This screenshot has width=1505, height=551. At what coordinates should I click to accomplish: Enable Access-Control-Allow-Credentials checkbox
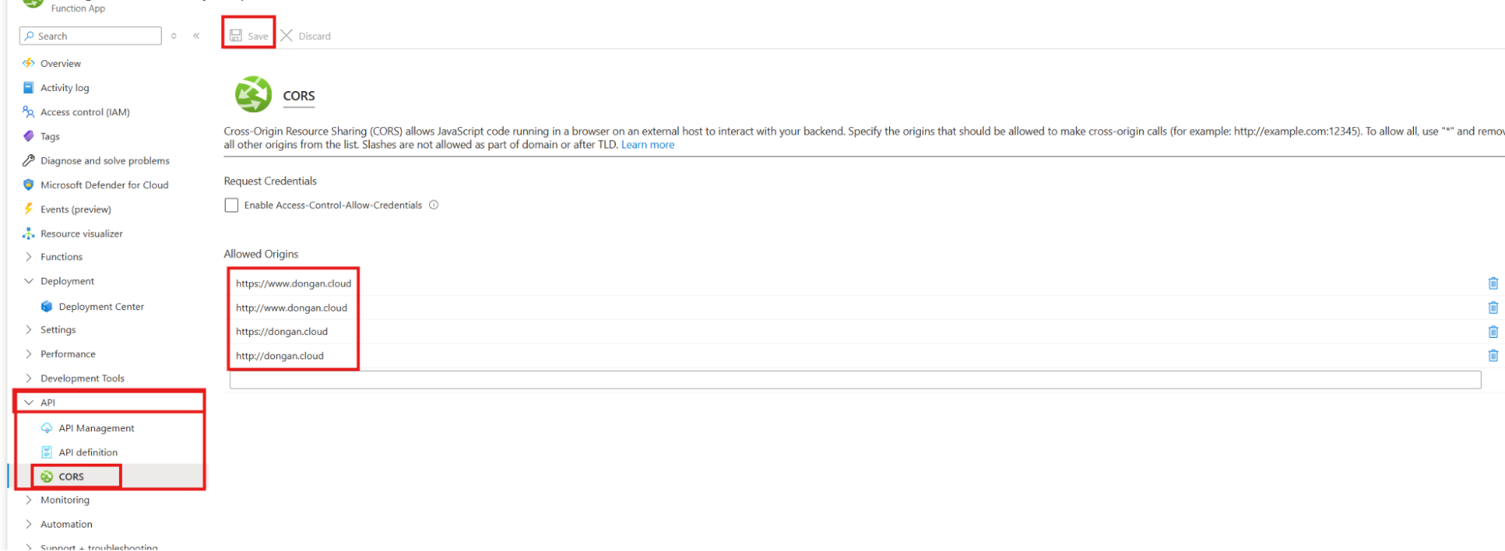pyautogui.click(x=232, y=205)
